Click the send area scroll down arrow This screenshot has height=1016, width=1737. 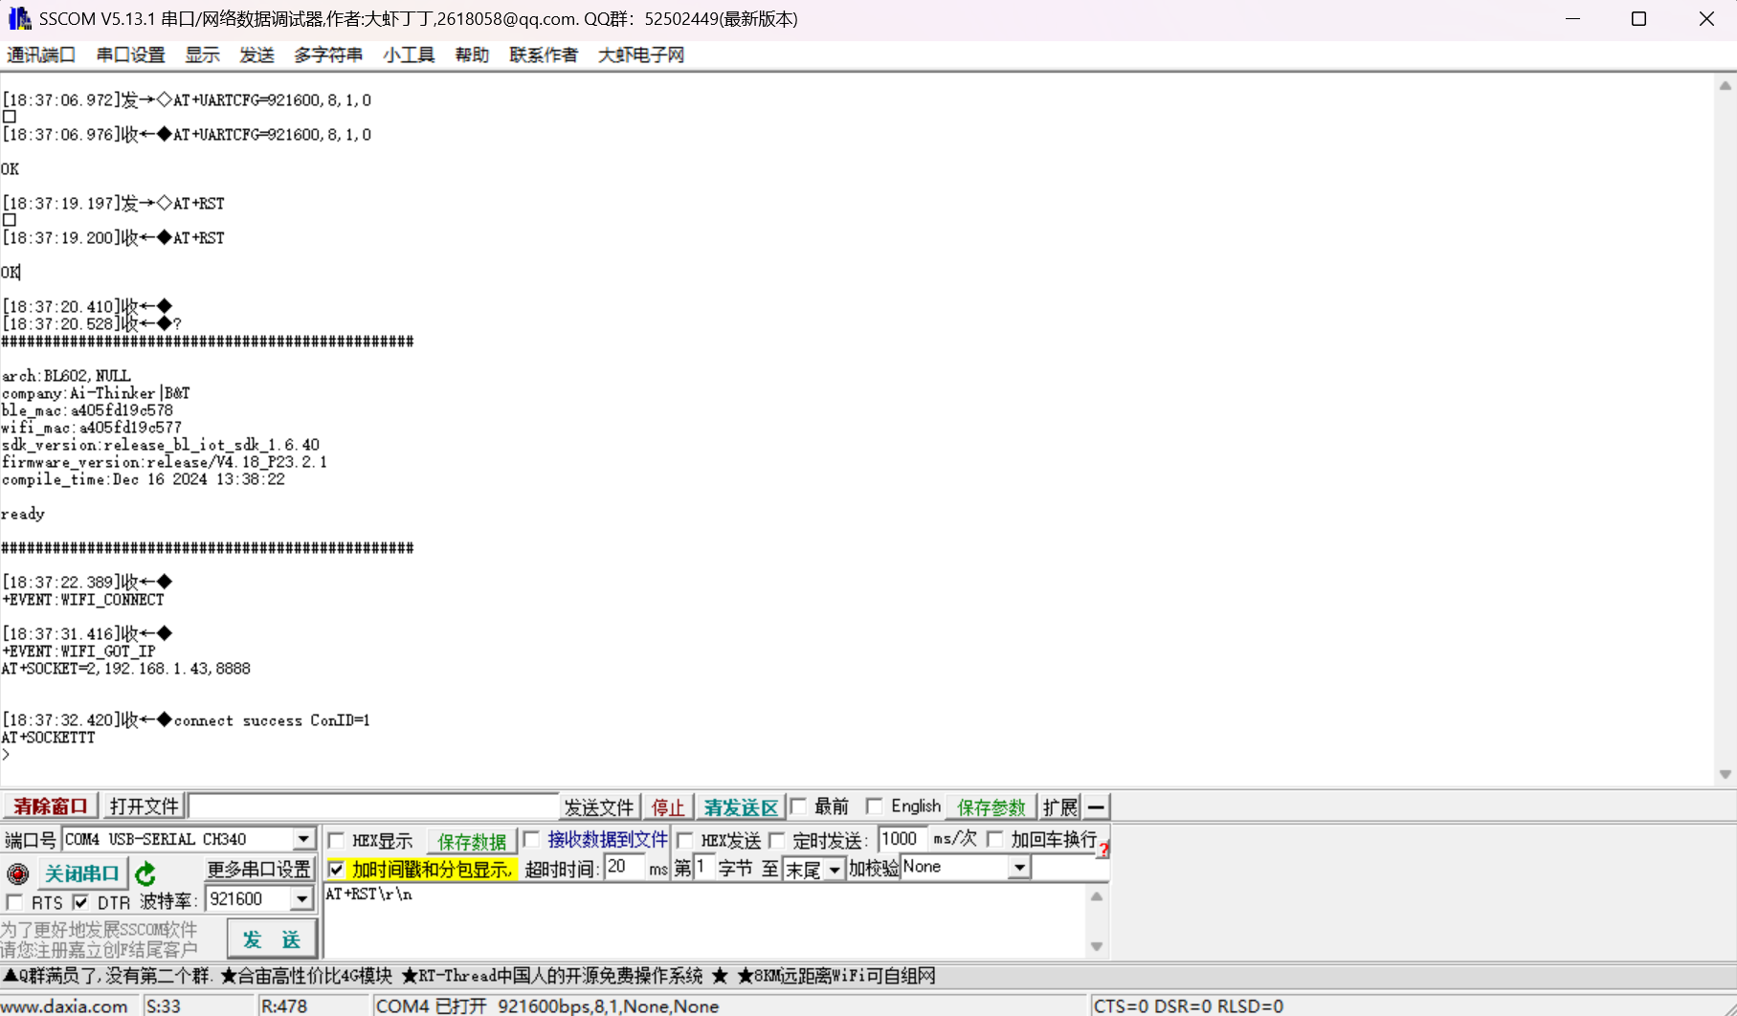pyautogui.click(x=1097, y=946)
